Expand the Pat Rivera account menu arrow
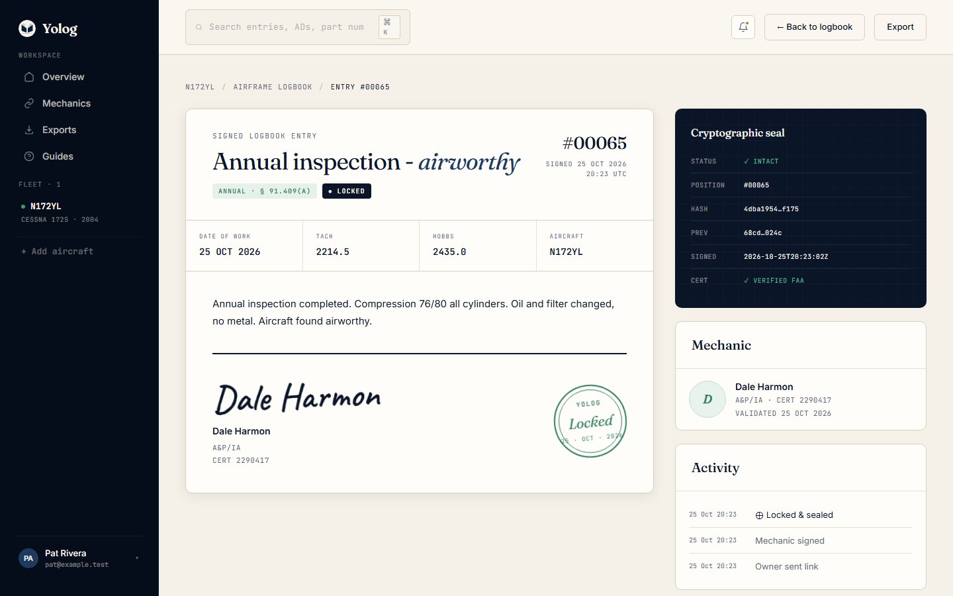 [137, 558]
